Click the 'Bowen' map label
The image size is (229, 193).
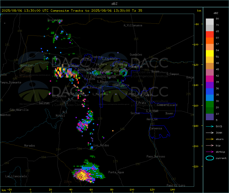point(169,114)
